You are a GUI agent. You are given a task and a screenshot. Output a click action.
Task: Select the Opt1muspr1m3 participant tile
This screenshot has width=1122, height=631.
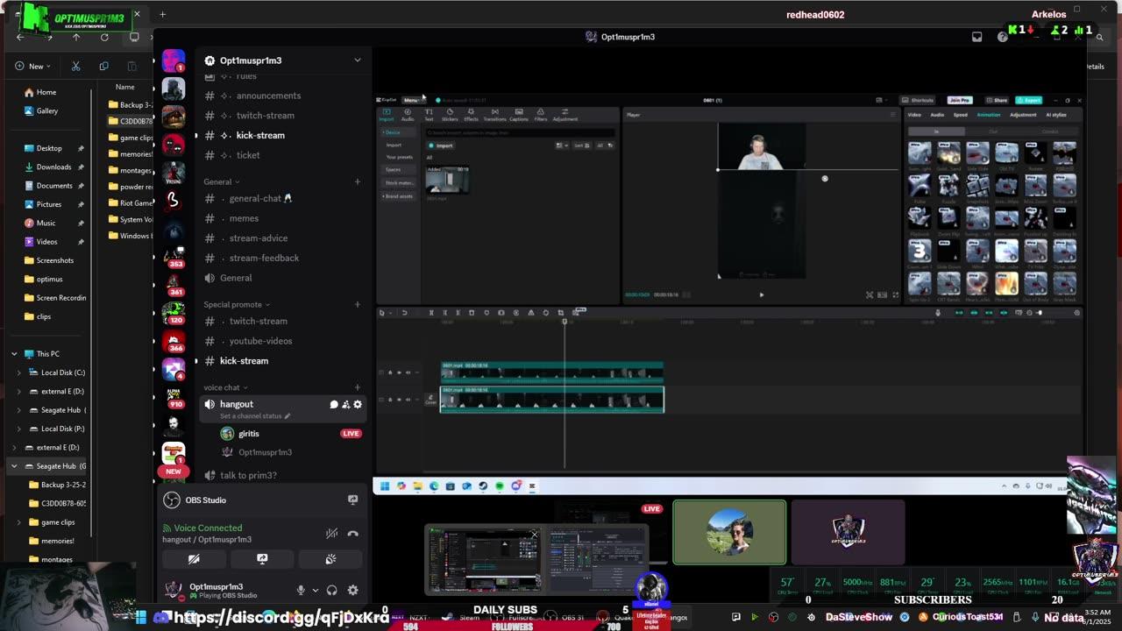[x=848, y=533]
